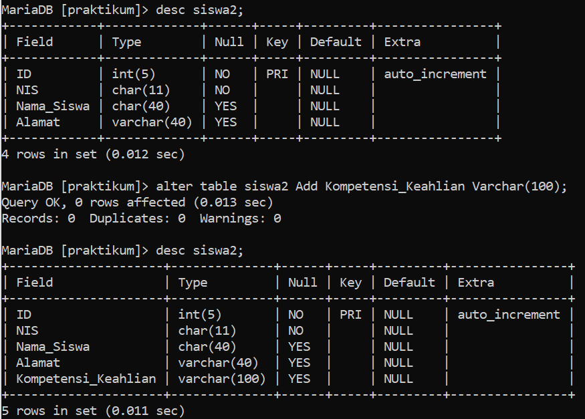This screenshot has width=585, height=419.
Task: Click 'Warnings: 0' text in output
Action: click(x=240, y=218)
